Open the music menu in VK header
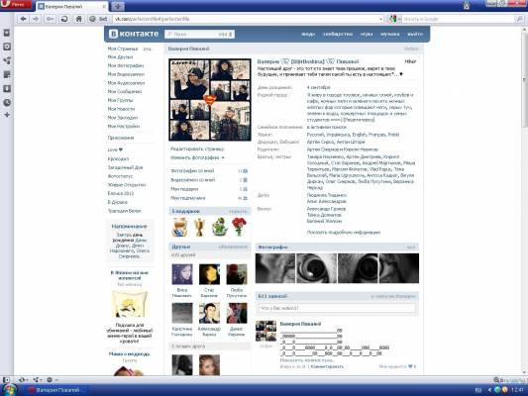The height and width of the screenshot is (396, 528). 390,34
